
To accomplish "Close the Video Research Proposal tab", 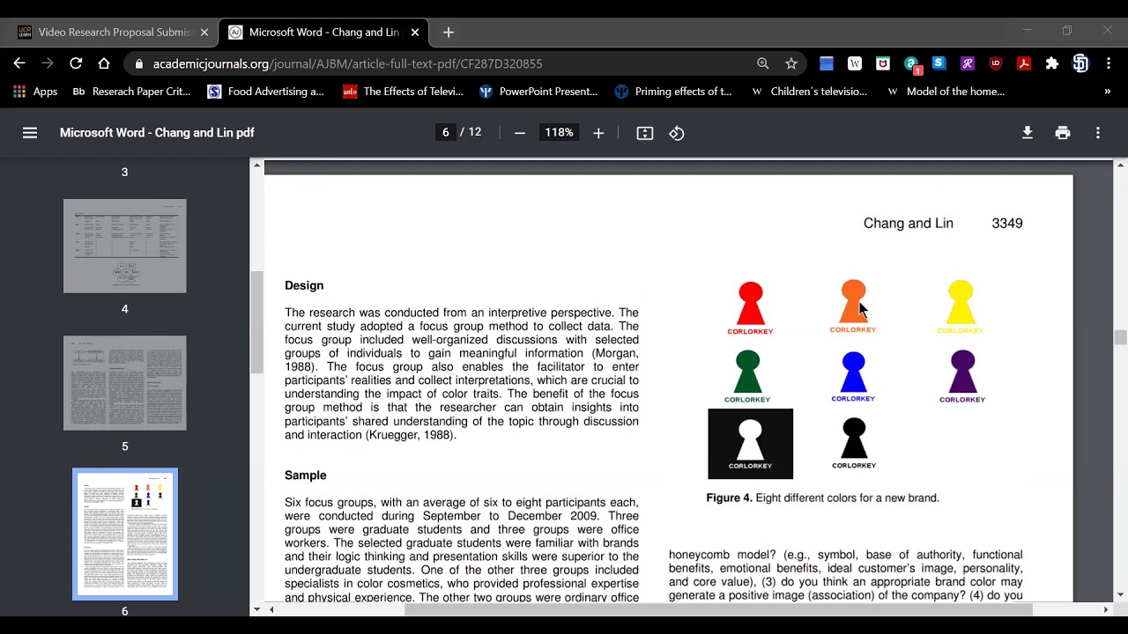I will (204, 33).
